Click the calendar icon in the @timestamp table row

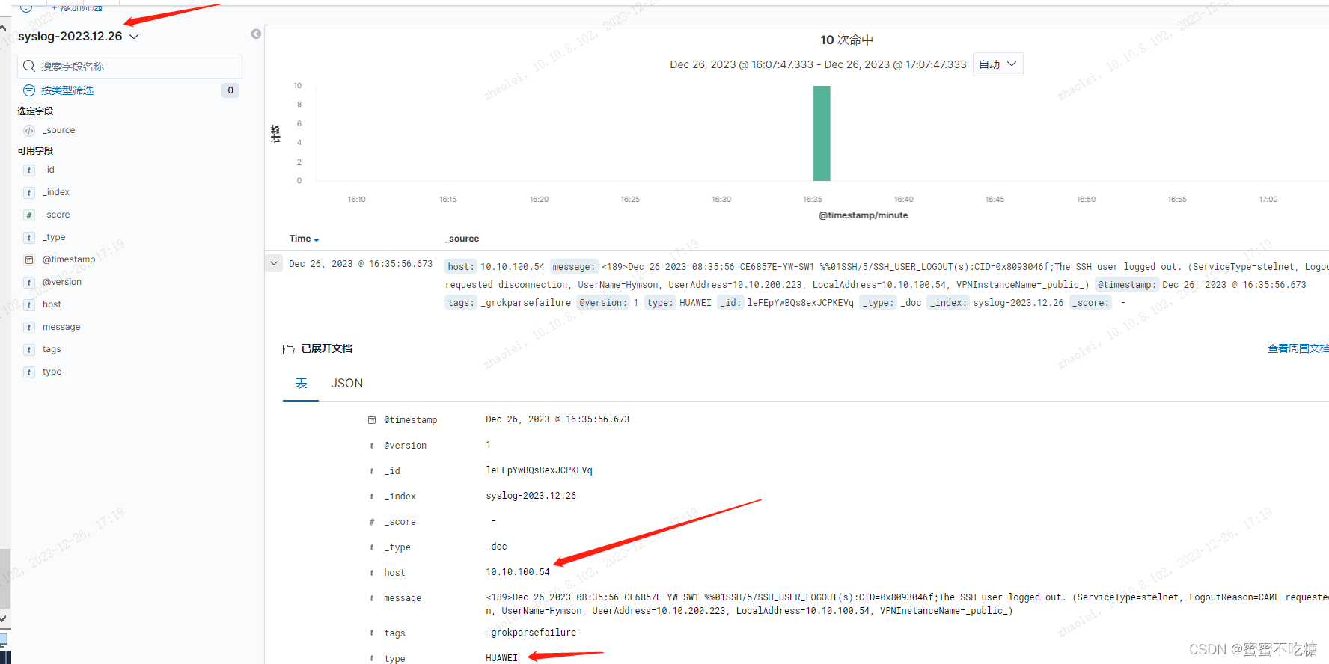click(x=372, y=420)
